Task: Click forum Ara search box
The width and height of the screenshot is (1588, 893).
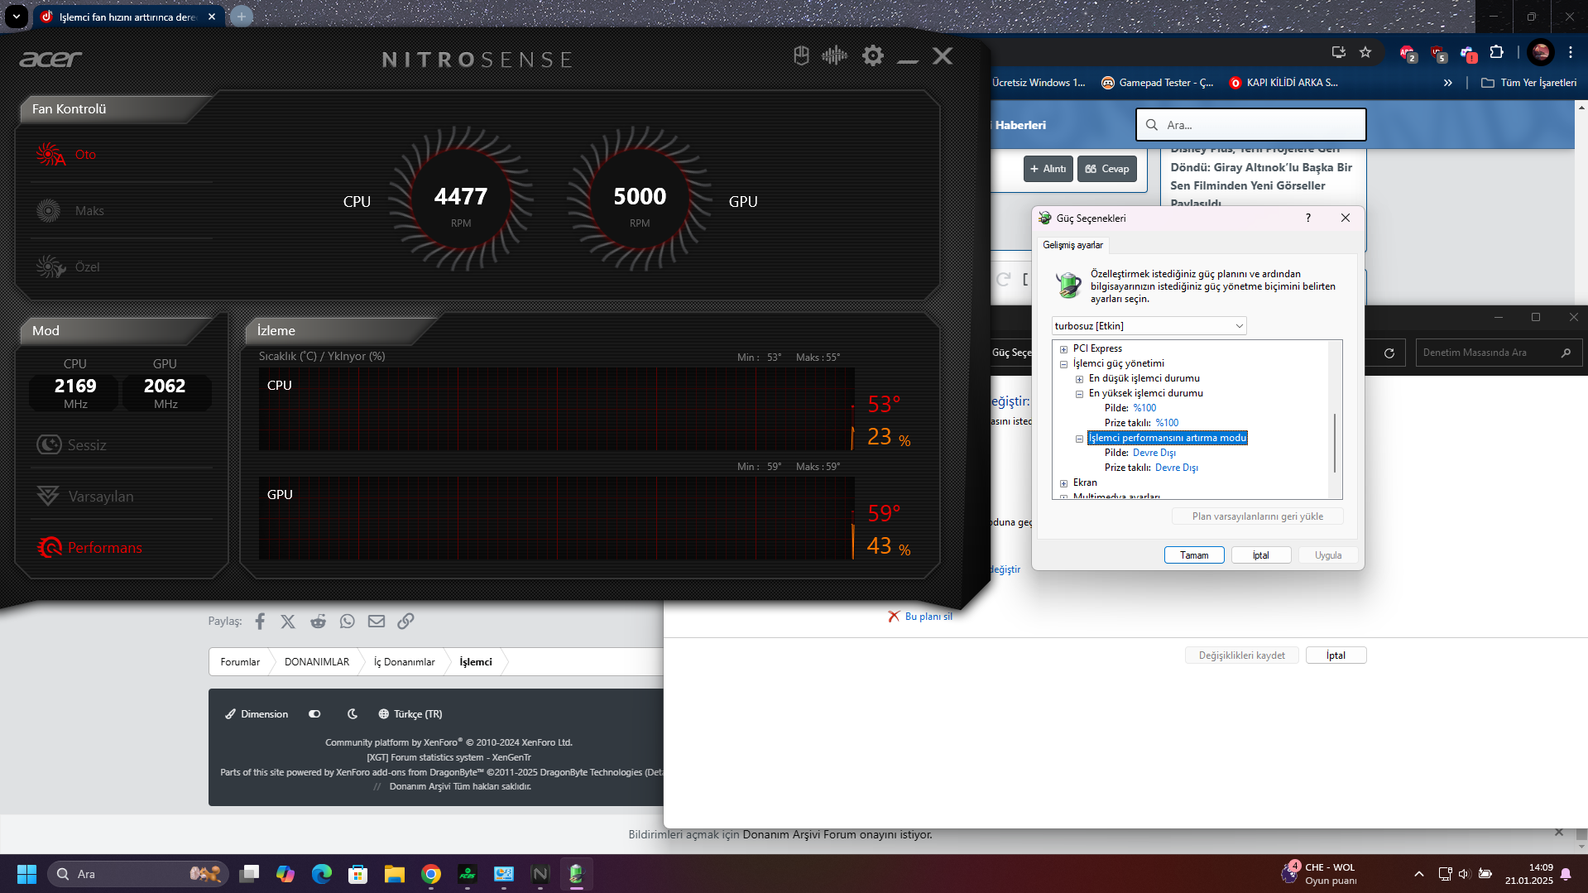Action: (x=1250, y=125)
